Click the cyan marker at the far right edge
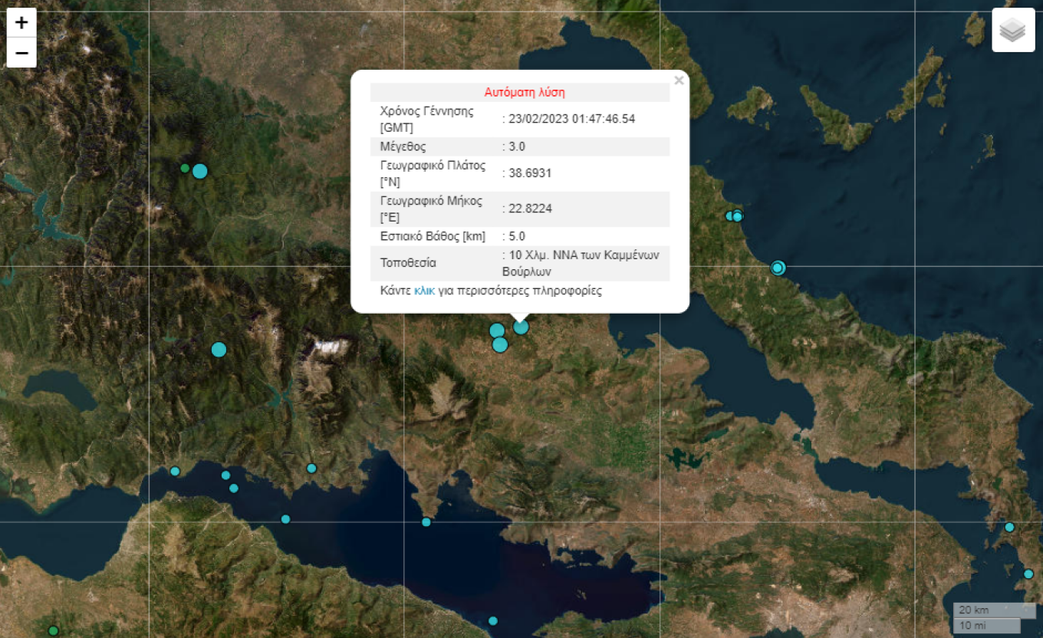Viewport: 1043px width, 638px height. tap(1029, 574)
